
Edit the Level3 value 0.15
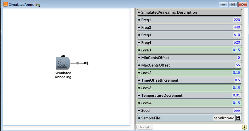pyautogui.click(x=236, y=88)
